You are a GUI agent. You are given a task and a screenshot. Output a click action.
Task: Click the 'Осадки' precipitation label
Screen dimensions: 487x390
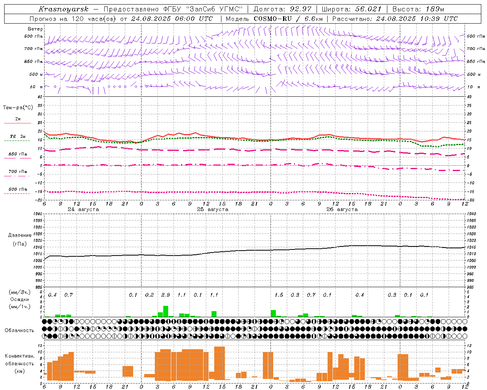tap(19, 299)
